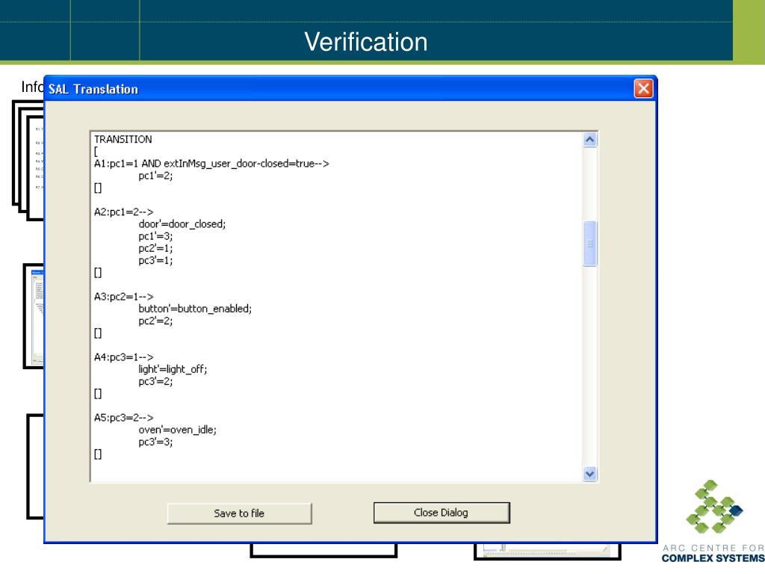Click the A1:pc1=1 AND extInMsg line
The width and height of the screenshot is (765, 574).
click(x=211, y=164)
